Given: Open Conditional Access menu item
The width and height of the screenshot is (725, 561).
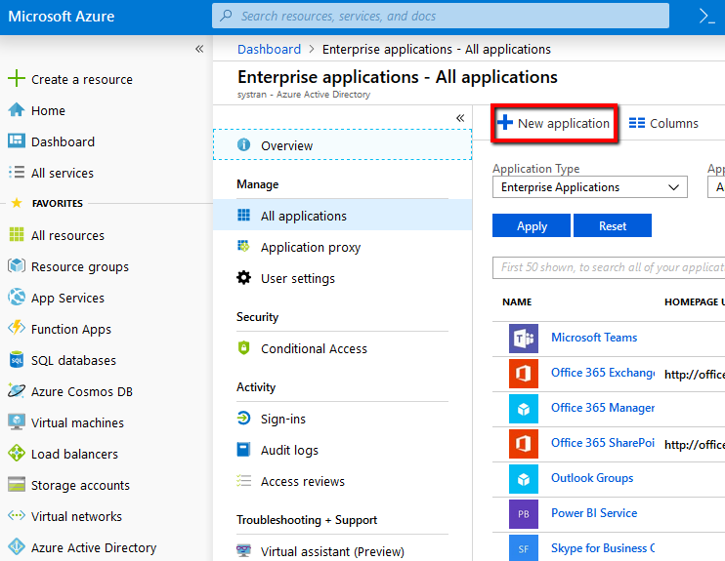Looking at the screenshot, I should [342, 348].
